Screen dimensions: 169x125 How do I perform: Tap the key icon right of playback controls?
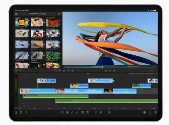152,71
